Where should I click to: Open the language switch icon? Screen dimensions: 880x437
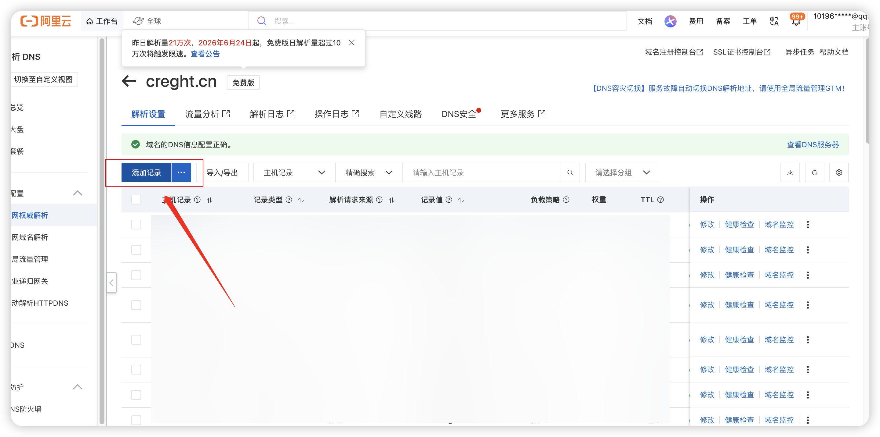pos(774,21)
